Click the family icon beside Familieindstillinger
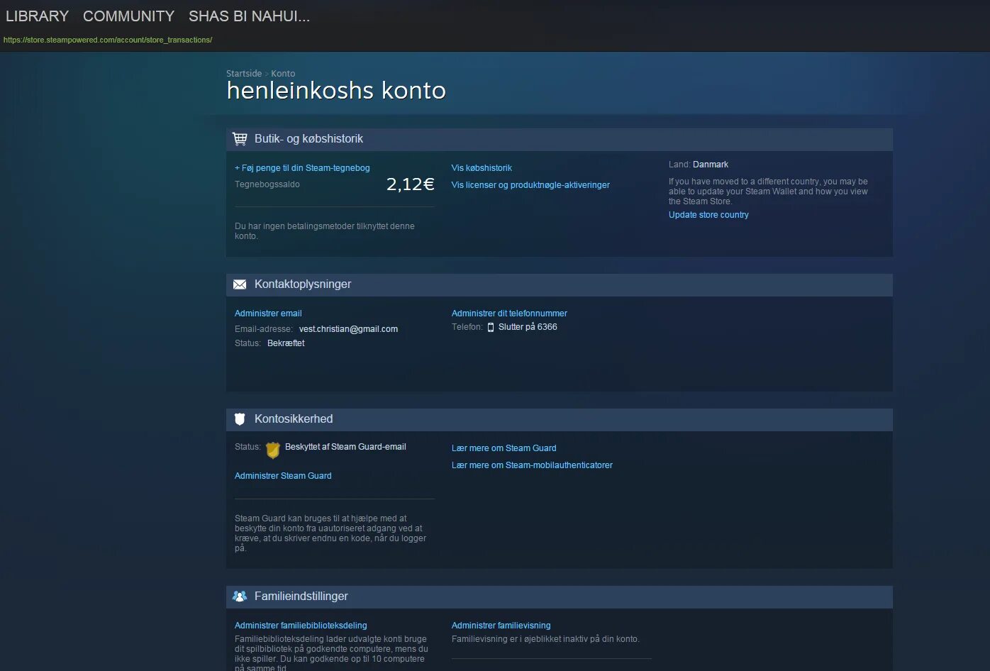 240,597
